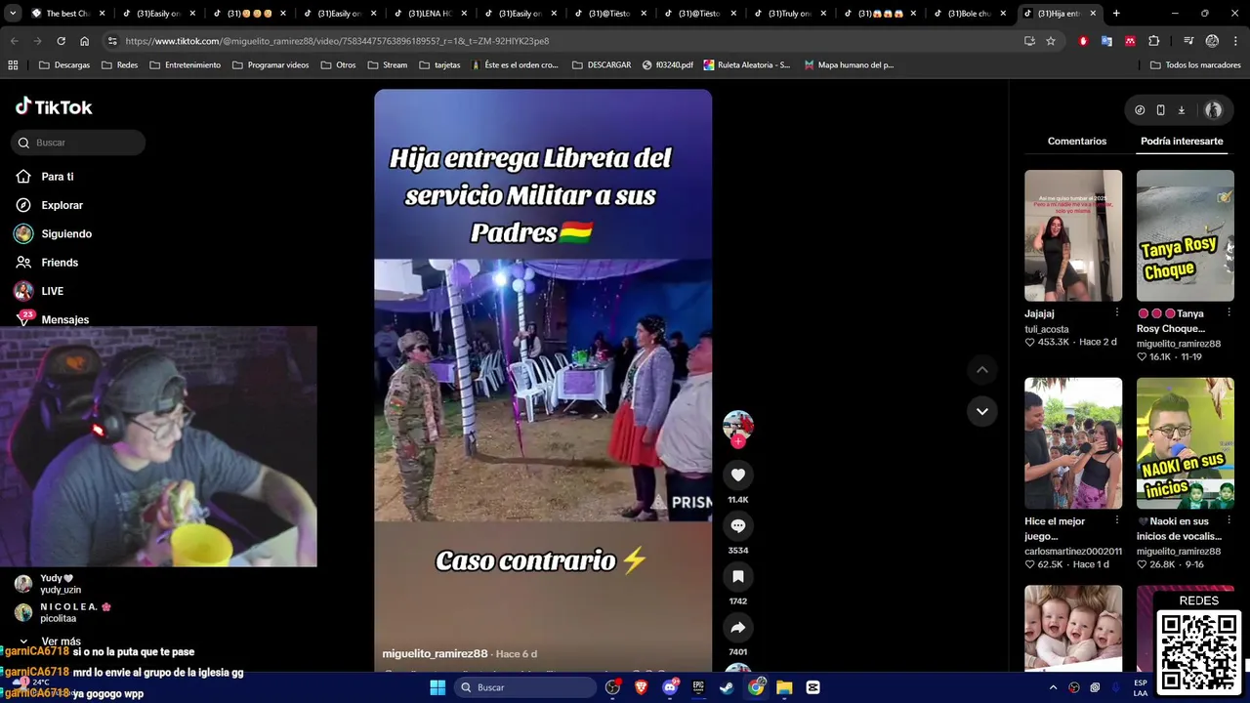Open a new browser tab
The image size is (1250, 703).
coord(1116,14)
